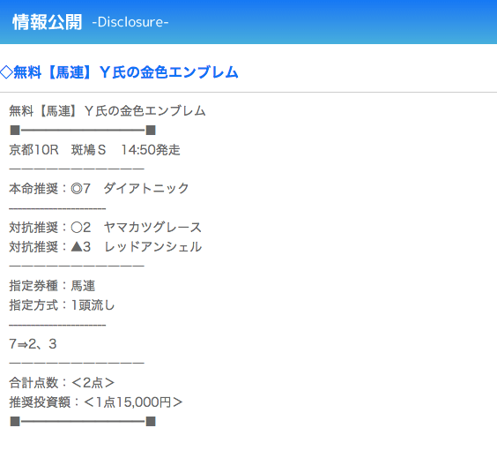Viewport: 497px width, 458px height.
Task: Click the gray 無料【馬連】Y氏の金色エンブレム text line
Action: pyautogui.click(x=108, y=111)
